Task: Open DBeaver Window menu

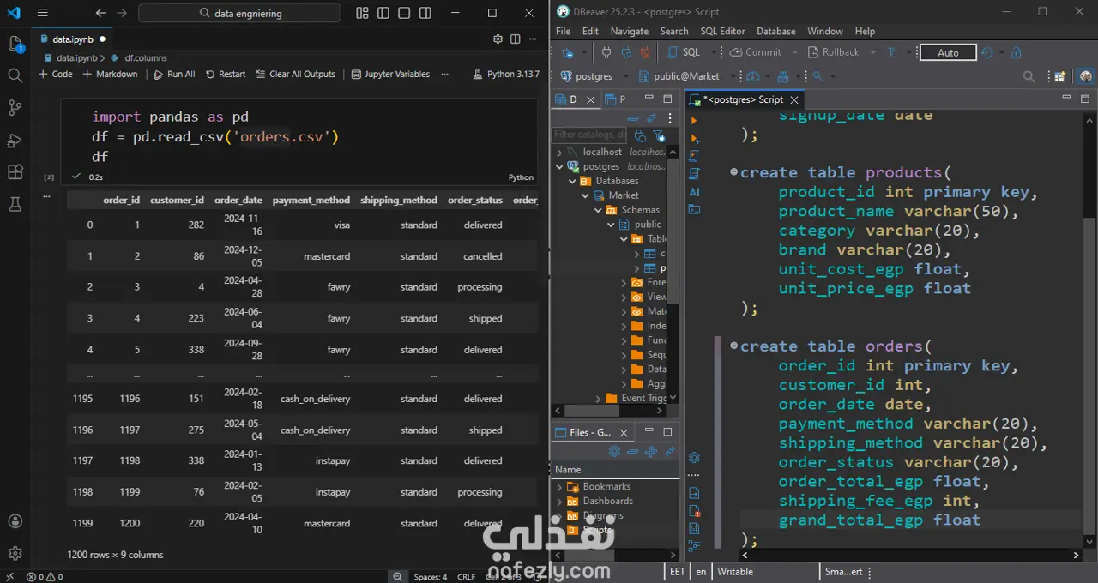Action: pyautogui.click(x=824, y=31)
